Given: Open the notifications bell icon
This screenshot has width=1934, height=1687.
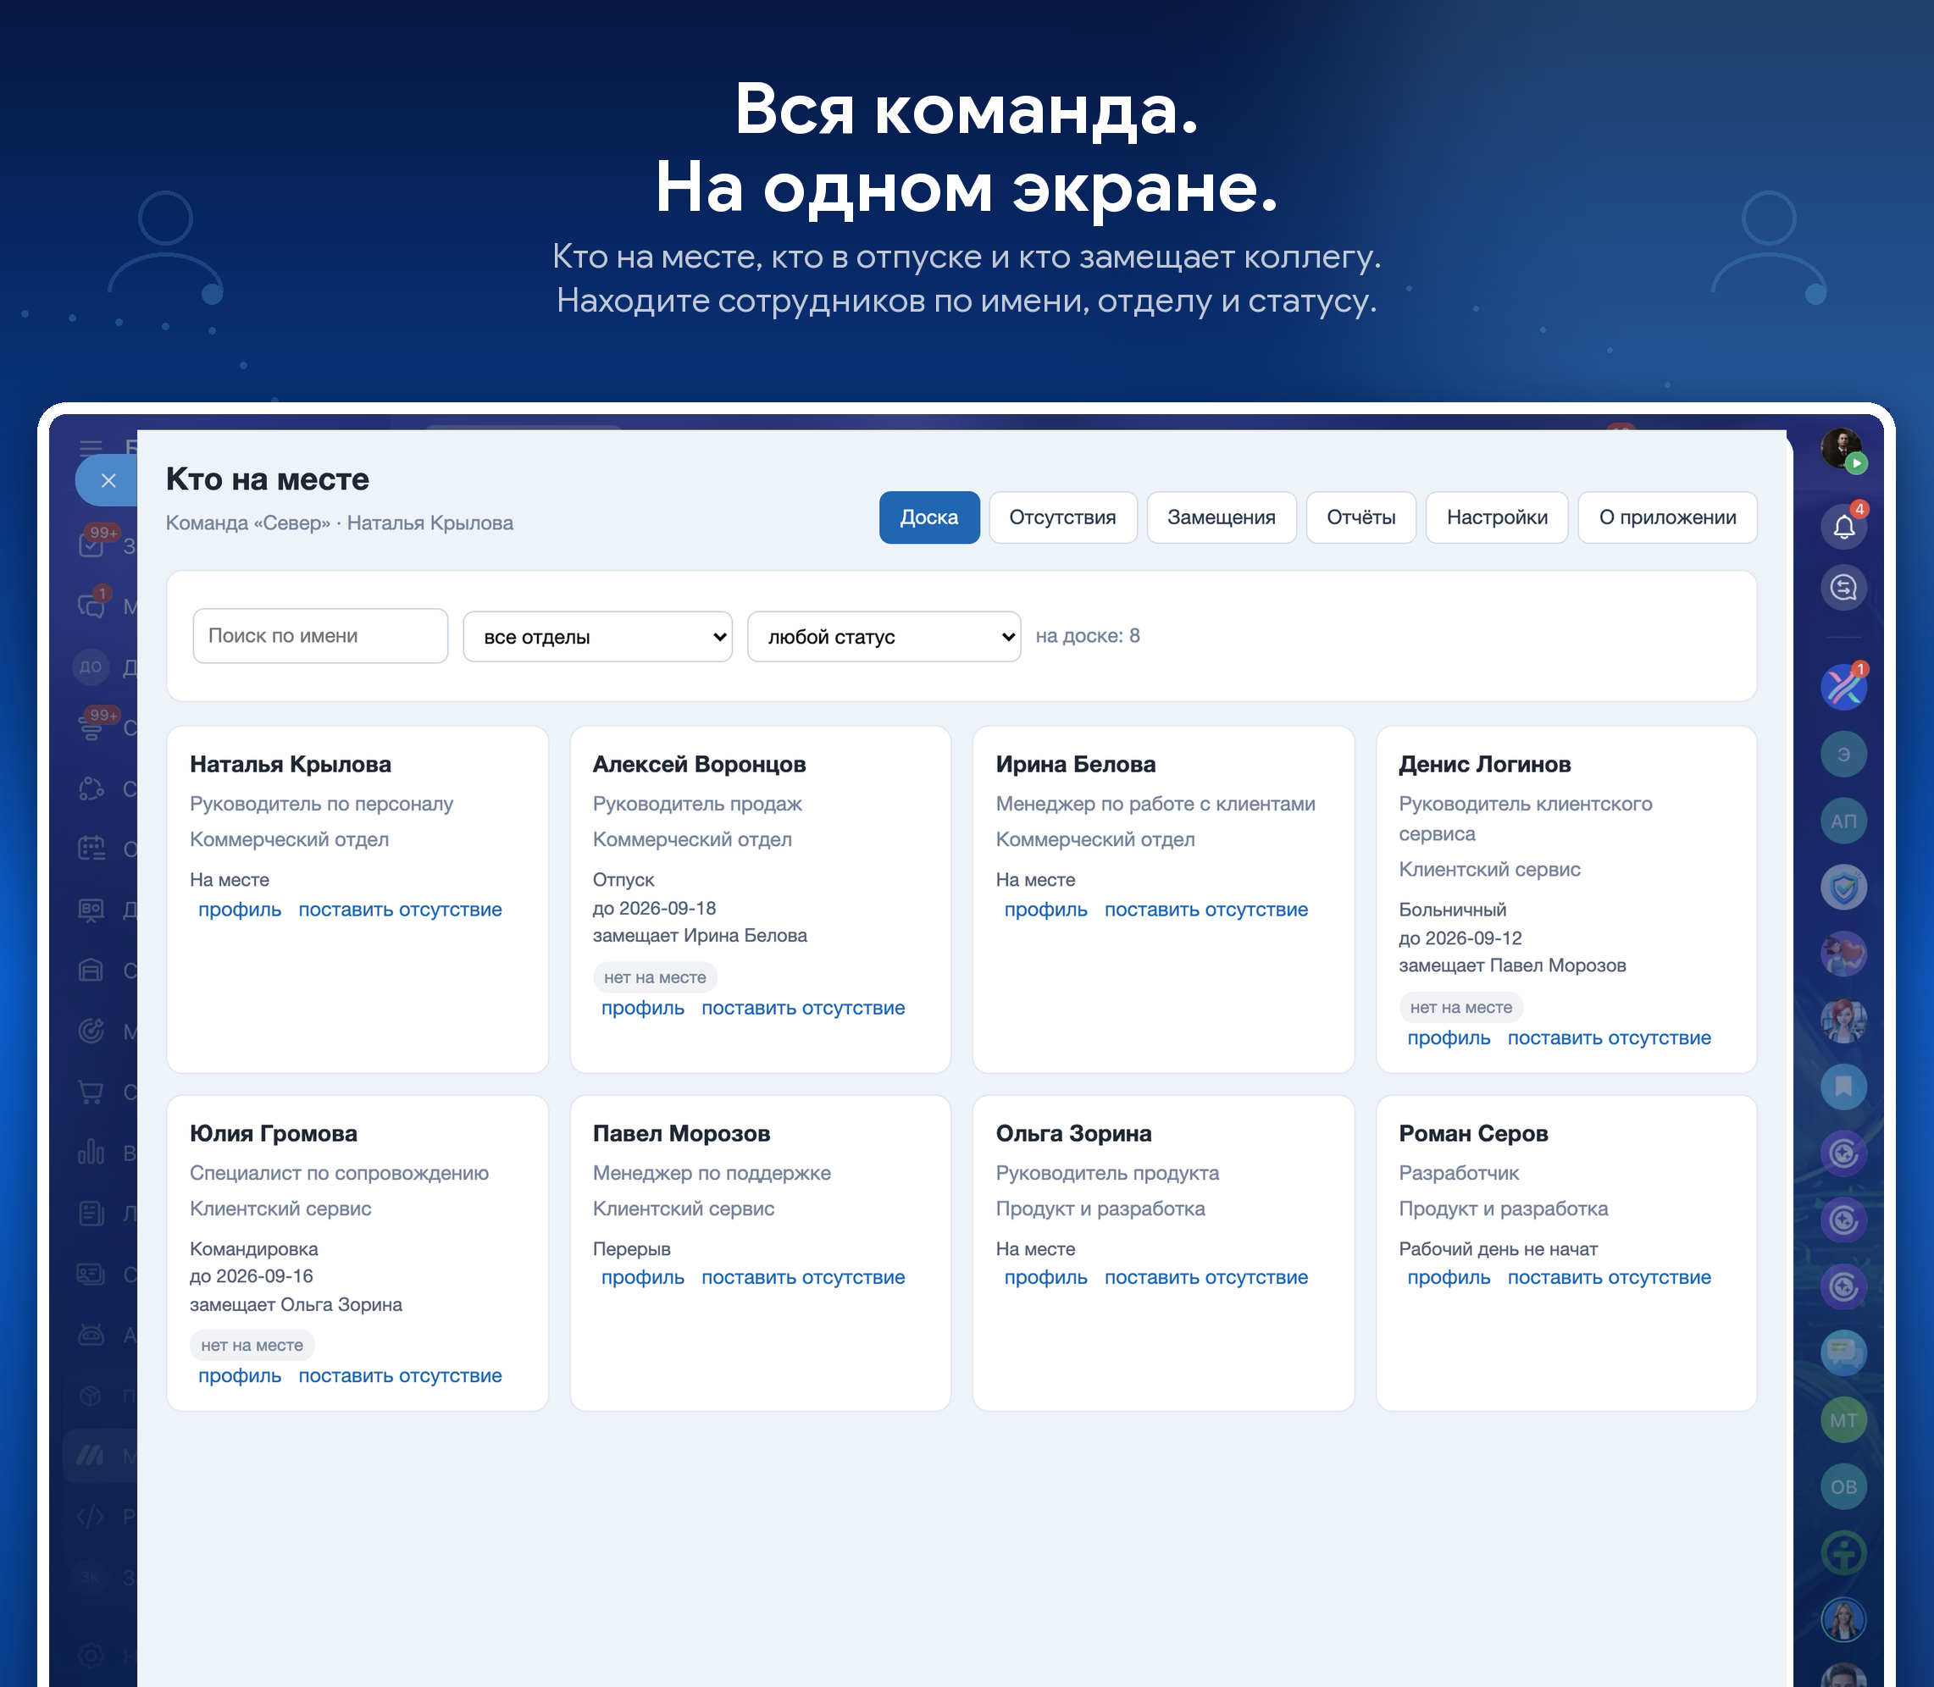Looking at the screenshot, I should click(1843, 526).
